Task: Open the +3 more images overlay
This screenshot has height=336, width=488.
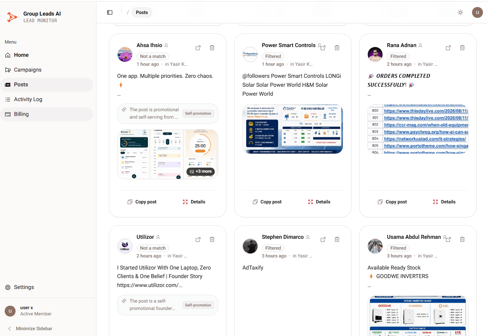Action: click(x=200, y=171)
